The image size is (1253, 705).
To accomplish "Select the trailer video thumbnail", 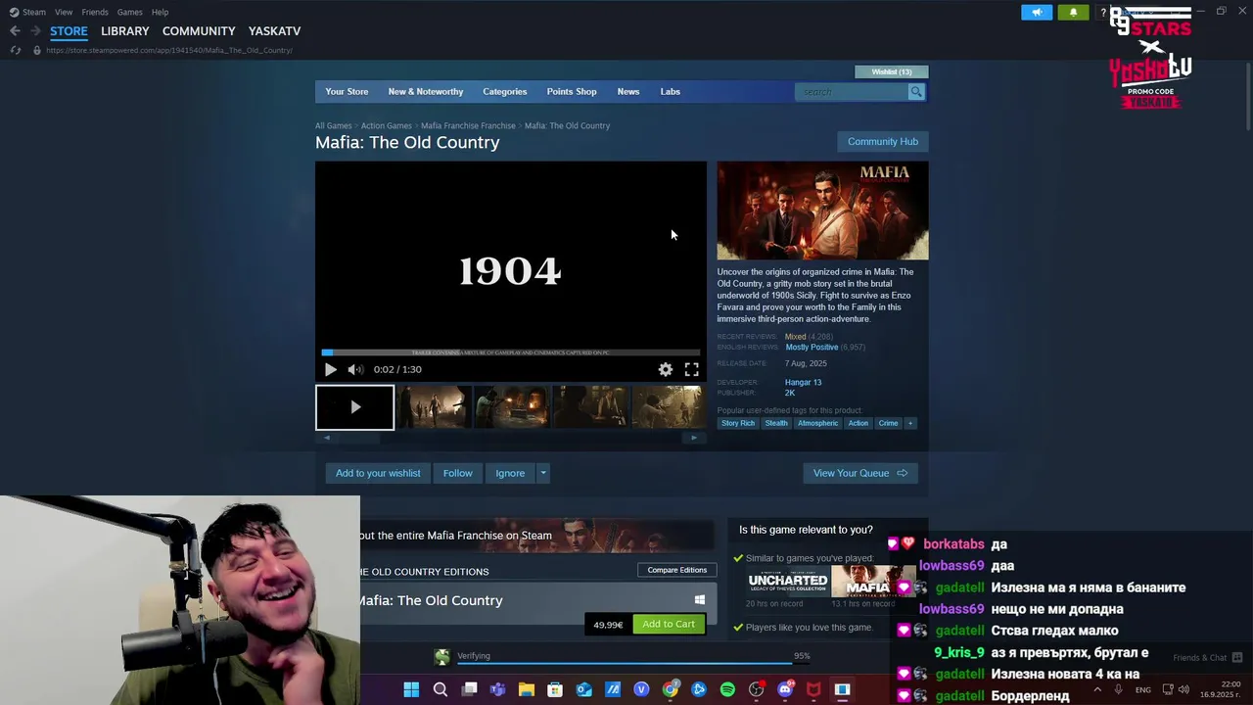I will click(x=354, y=407).
